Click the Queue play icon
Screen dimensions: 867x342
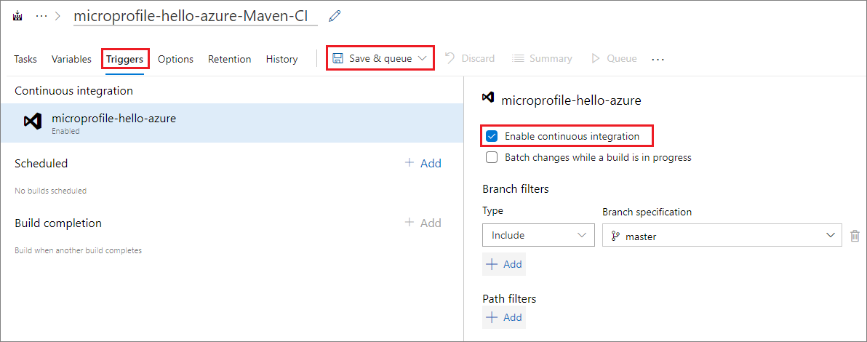point(596,58)
